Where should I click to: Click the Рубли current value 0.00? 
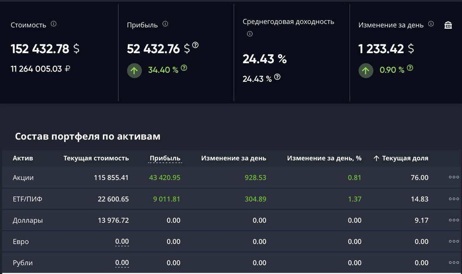tap(122, 263)
